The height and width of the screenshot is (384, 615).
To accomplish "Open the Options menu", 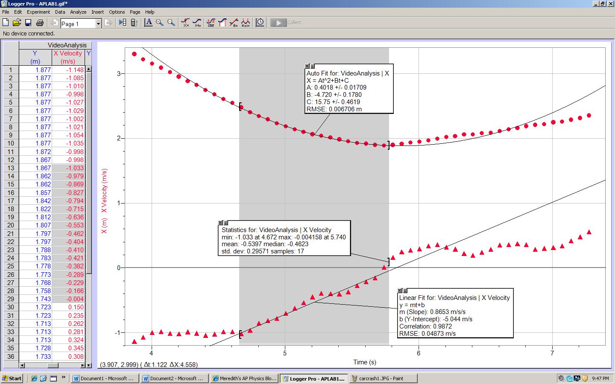I will pyautogui.click(x=117, y=12).
